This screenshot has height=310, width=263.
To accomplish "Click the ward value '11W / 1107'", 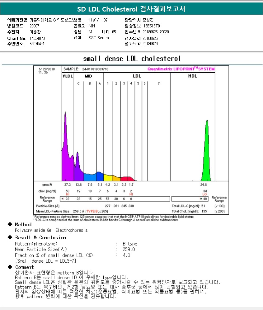I will (98, 20).
